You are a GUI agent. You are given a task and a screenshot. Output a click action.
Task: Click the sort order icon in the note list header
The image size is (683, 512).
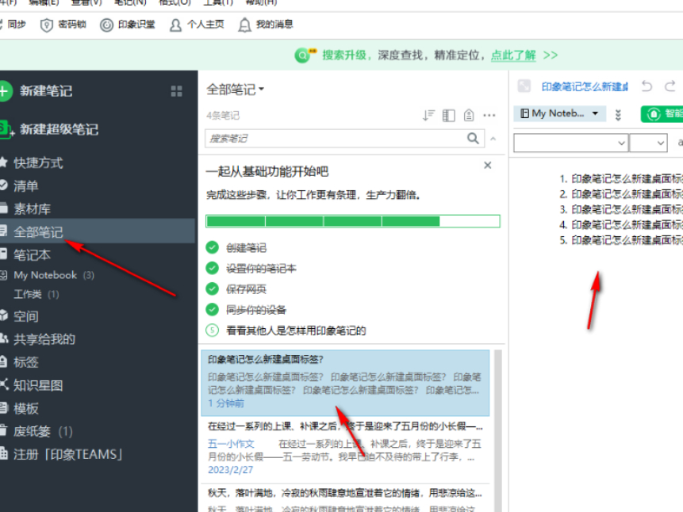428,116
